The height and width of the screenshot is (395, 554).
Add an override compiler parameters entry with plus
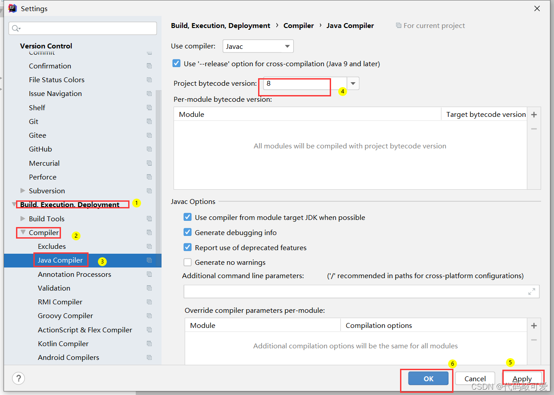pos(534,326)
